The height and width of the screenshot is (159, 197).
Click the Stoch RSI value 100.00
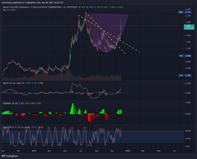(34, 127)
